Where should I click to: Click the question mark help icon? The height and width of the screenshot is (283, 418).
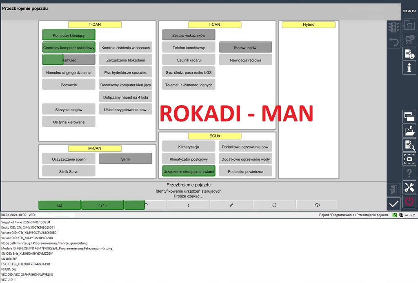point(409,173)
